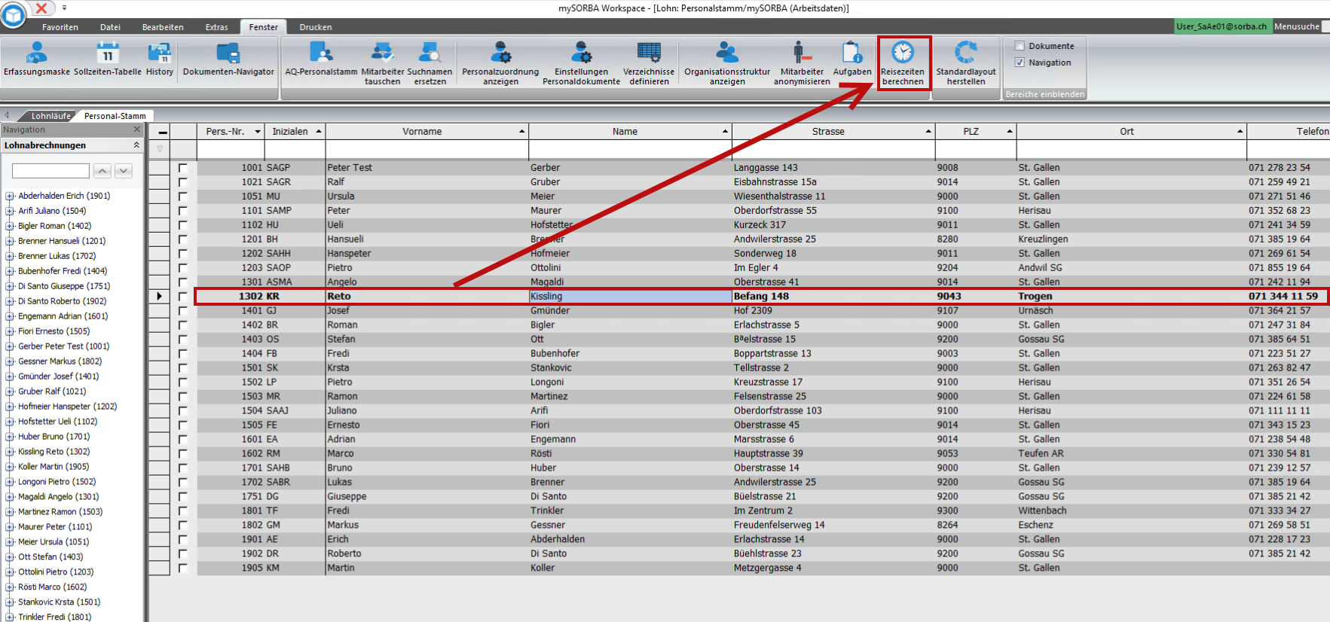Tick the checkbox for row 1001 SAGP
1330x622 pixels.
(182, 168)
